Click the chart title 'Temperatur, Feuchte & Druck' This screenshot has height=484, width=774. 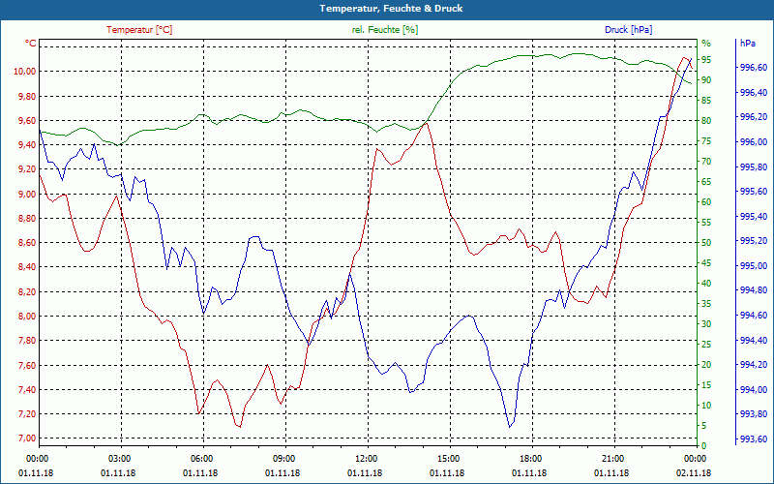coord(391,9)
